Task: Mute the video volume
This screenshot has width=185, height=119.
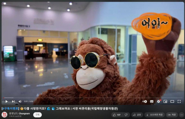Action: point(20,101)
